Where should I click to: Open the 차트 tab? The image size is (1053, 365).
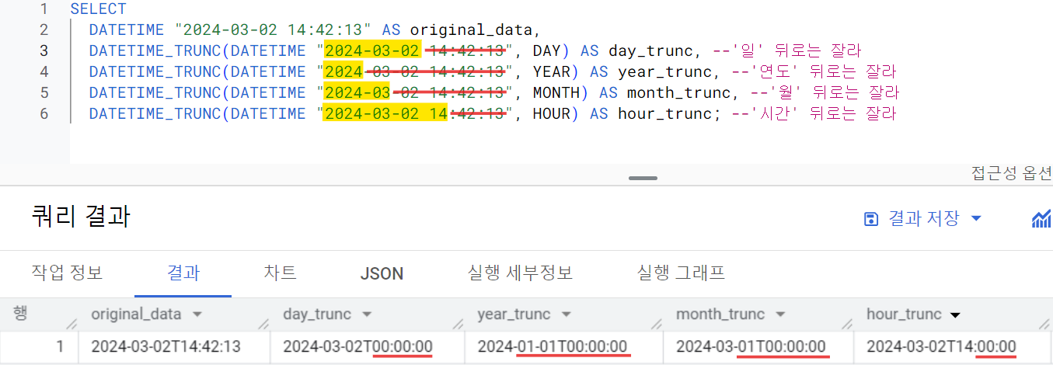pos(280,273)
